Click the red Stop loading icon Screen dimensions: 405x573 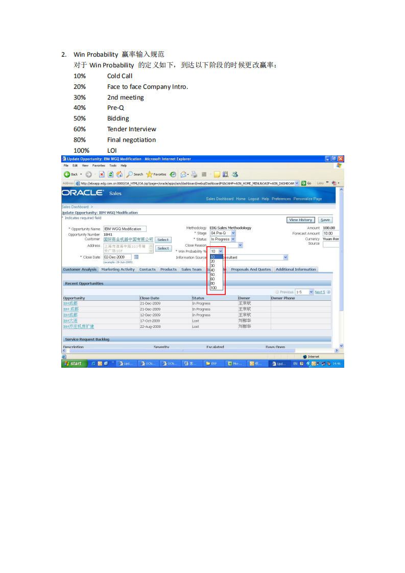pyautogui.click(x=102, y=174)
